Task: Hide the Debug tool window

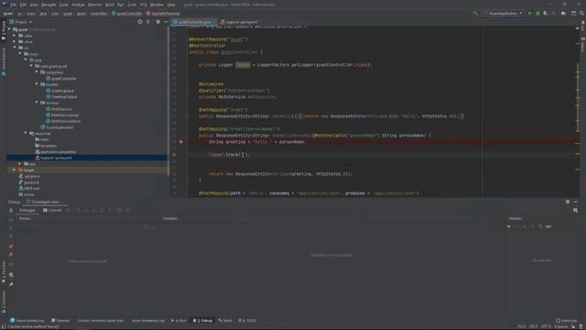Action: coord(576,202)
